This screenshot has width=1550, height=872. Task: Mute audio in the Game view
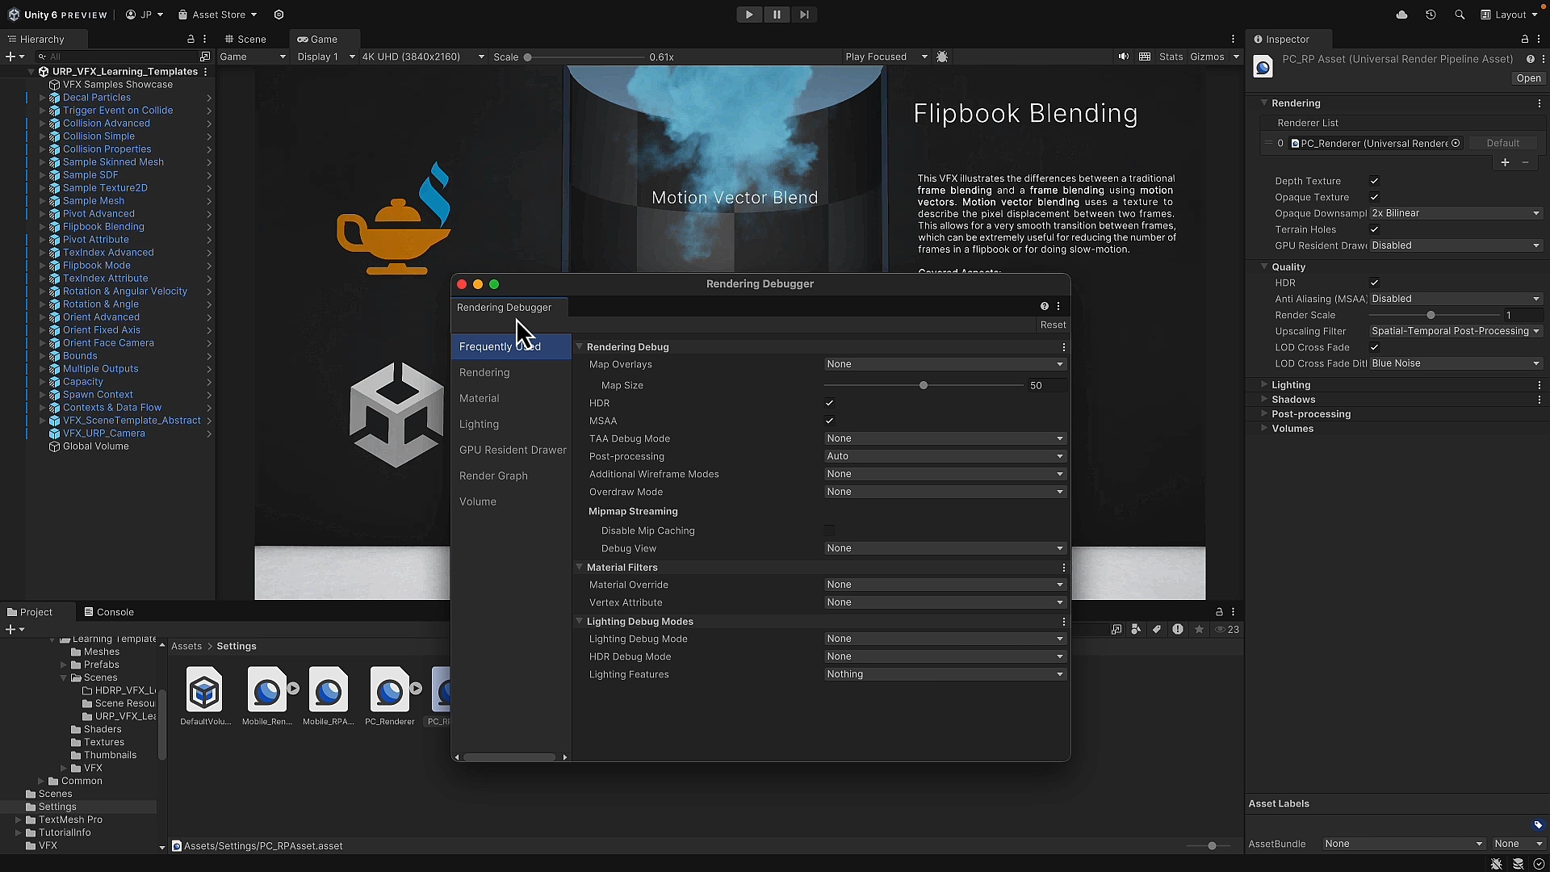coord(1123,57)
